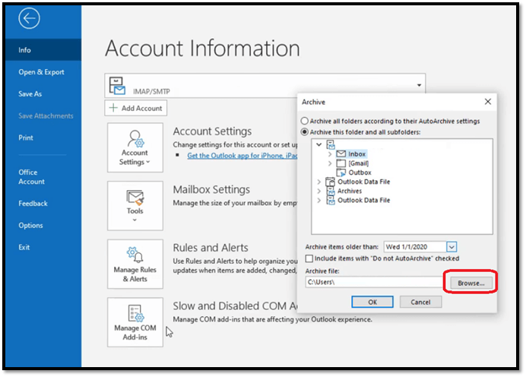Open Office Account page
Image resolution: width=526 pixels, height=377 pixels.
point(31,177)
